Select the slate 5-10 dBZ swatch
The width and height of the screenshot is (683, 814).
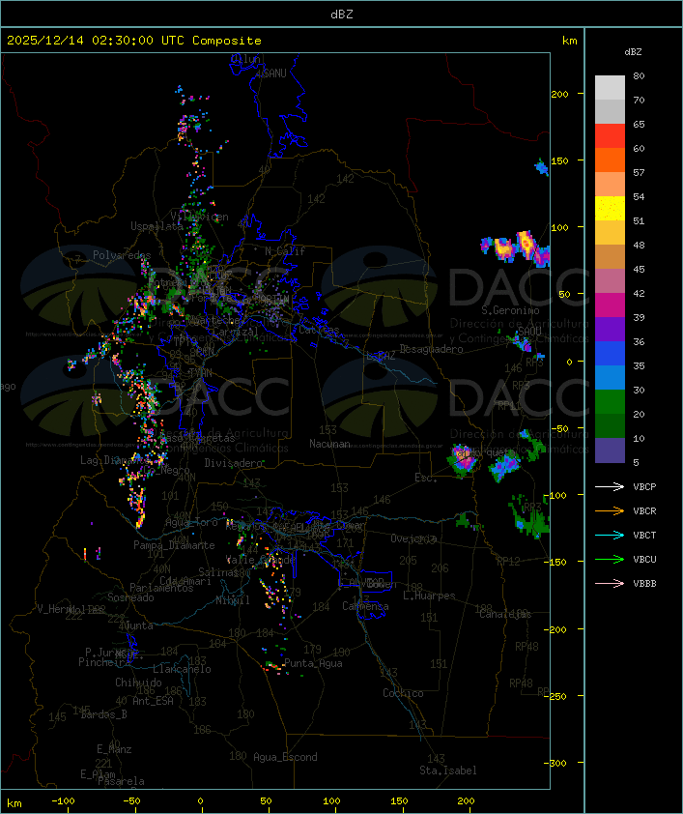pos(610,451)
